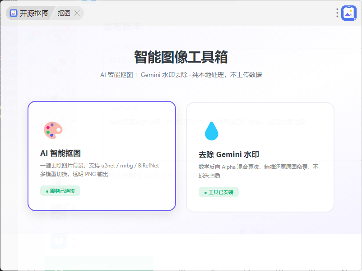Switch to the 抠图 tab

point(64,14)
